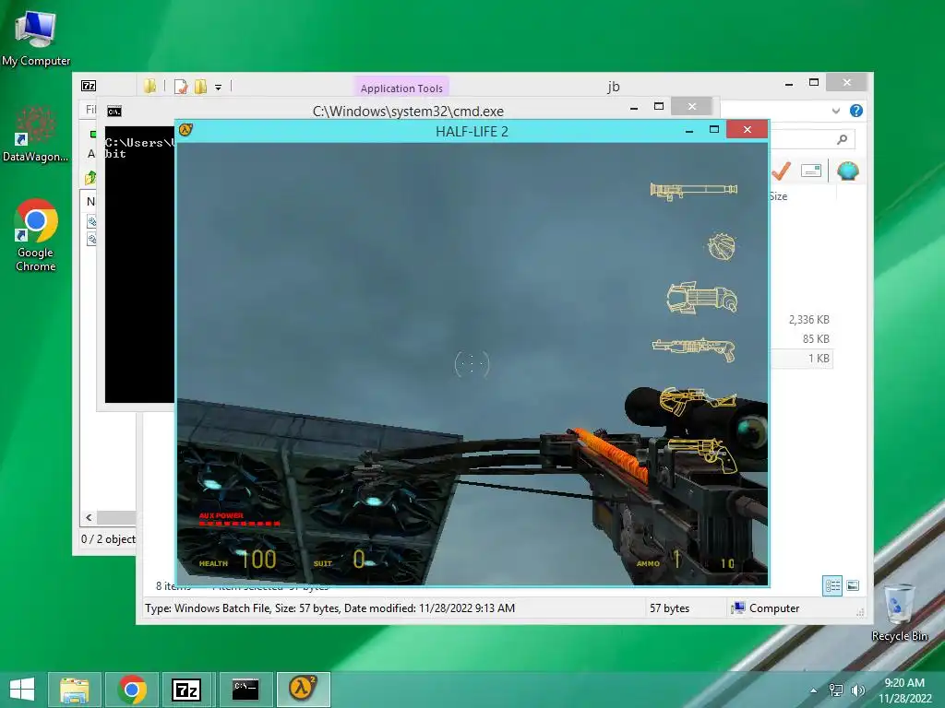Show hidden tray icons with the arrow

click(x=814, y=690)
